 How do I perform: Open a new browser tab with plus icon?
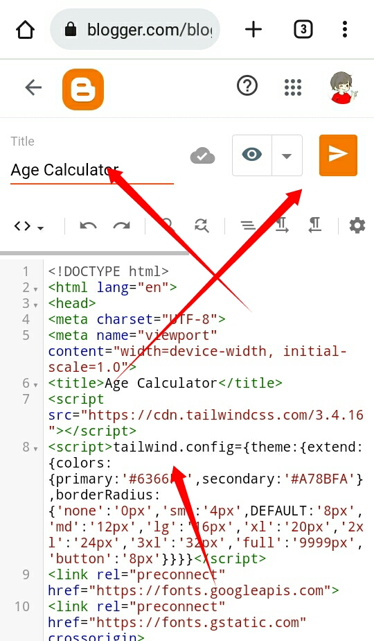253,29
